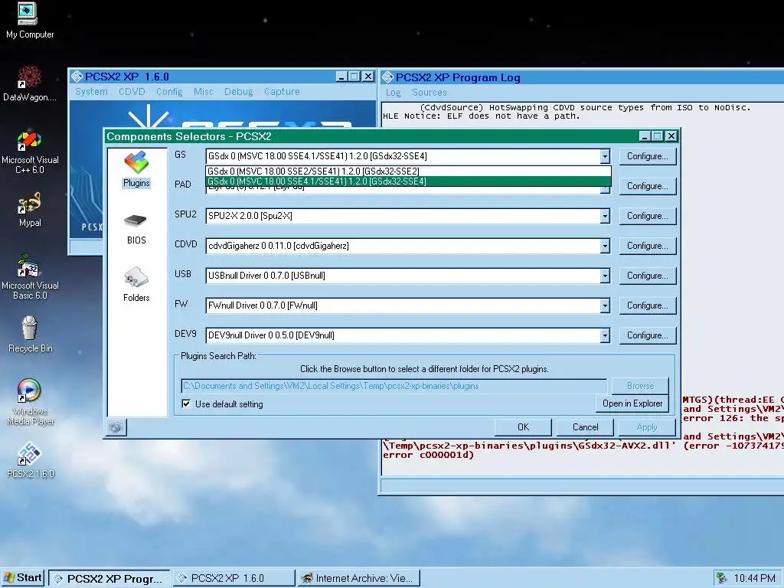
Task: Click Configure button for FW plugin
Action: point(648,305)
